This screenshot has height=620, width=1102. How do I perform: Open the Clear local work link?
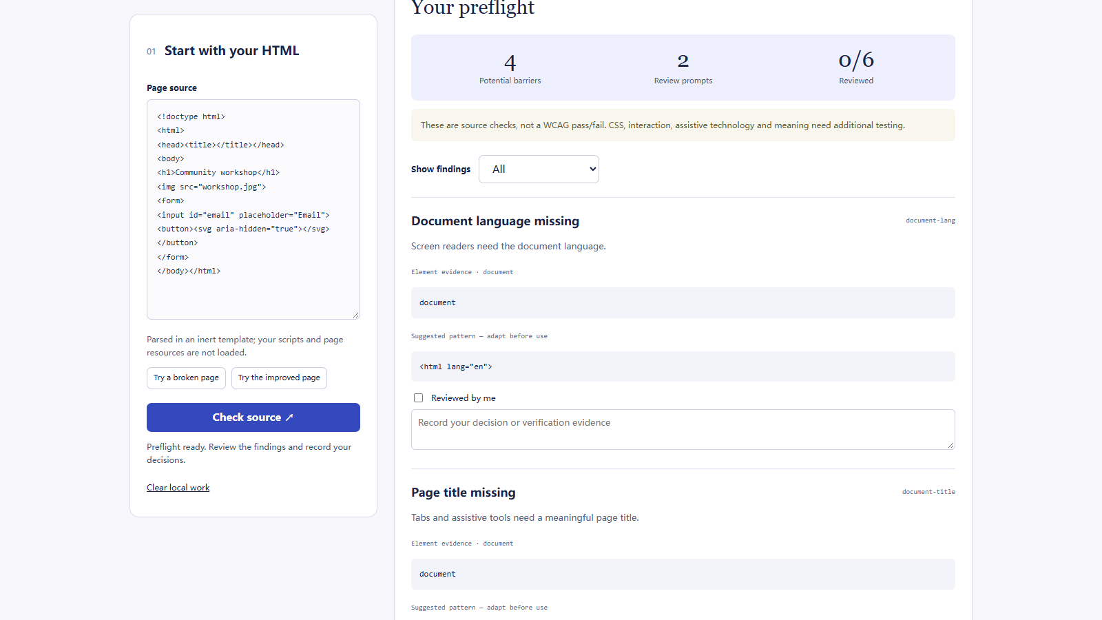178,488
